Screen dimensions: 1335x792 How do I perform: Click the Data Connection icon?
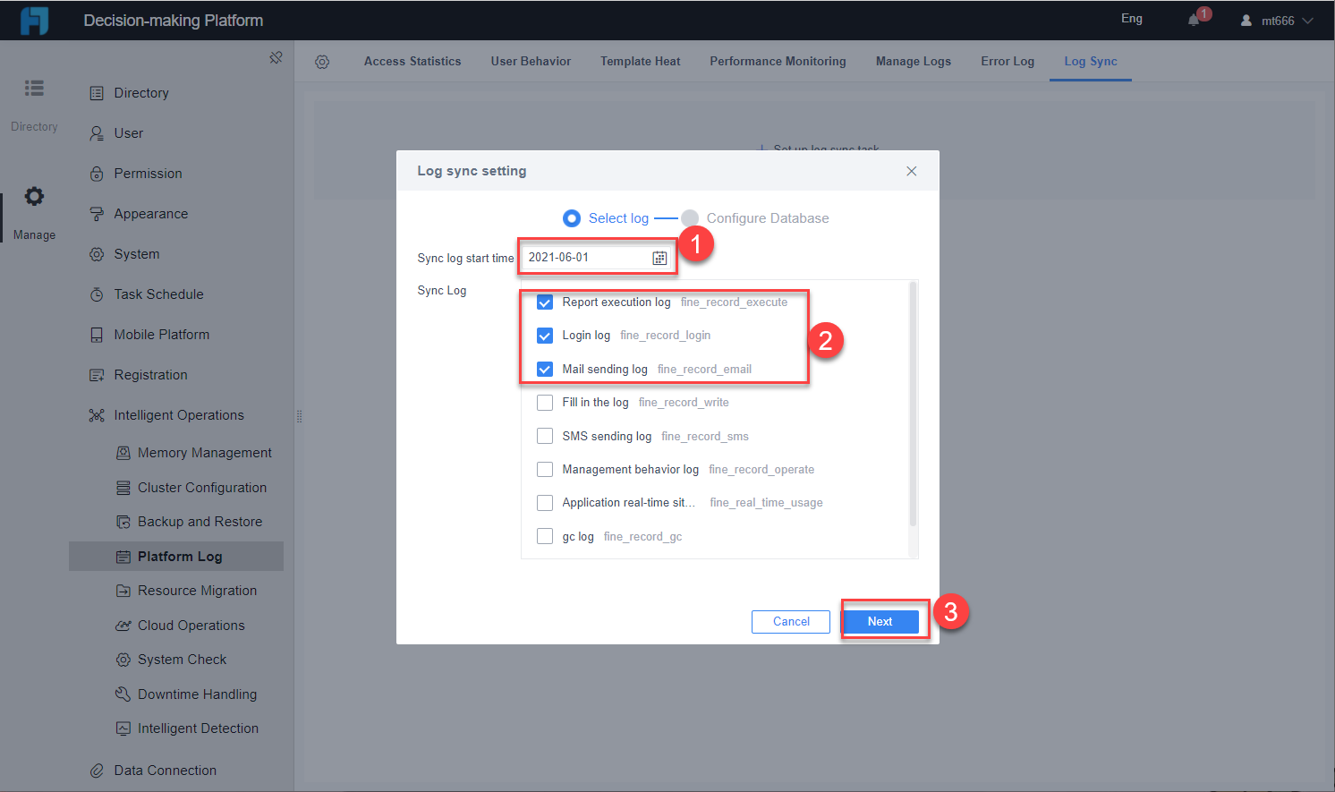click(97, 771)
